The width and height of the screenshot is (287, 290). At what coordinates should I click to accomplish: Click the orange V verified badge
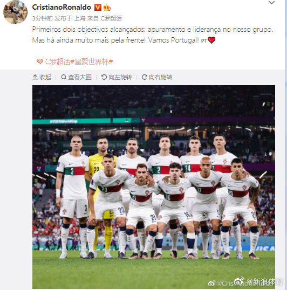(98, 8)
